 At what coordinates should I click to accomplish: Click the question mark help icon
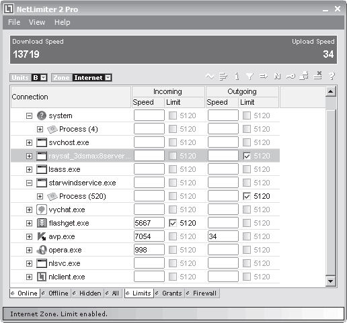point(332,77)
